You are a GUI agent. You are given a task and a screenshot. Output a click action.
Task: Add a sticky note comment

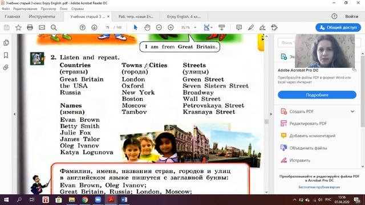pos(239,27)
